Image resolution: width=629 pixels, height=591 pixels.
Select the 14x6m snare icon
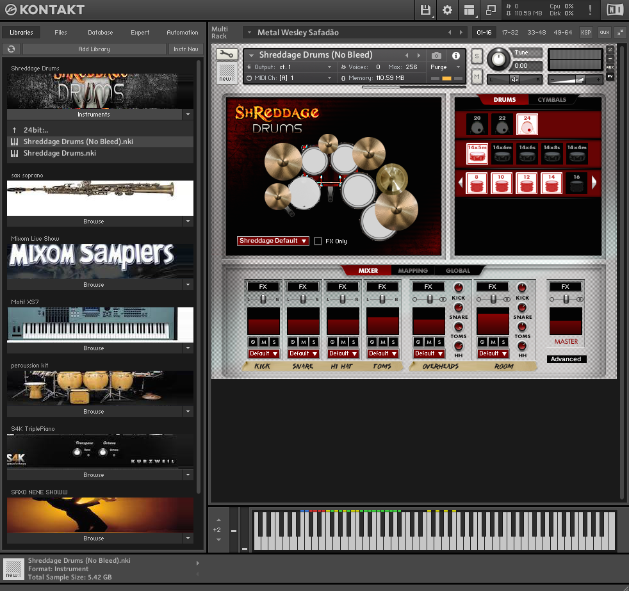click(502, 154)
